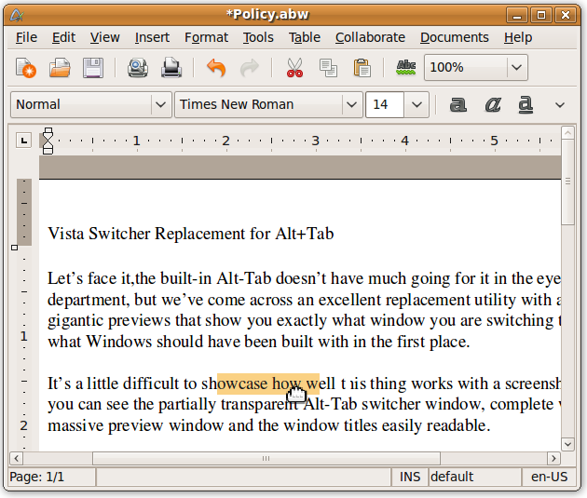The height and width of the screenshot is (498, 587).
Task: Click the tab-stop type box beside the ruler
Action: (24, 141)
